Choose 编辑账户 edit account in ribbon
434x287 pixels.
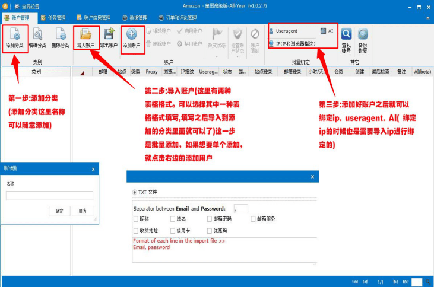[159, 31]
